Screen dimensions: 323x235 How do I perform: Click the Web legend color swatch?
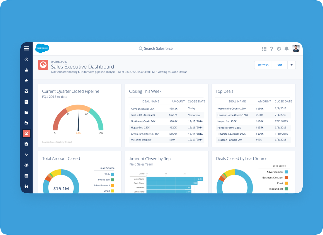click(112, 174)
